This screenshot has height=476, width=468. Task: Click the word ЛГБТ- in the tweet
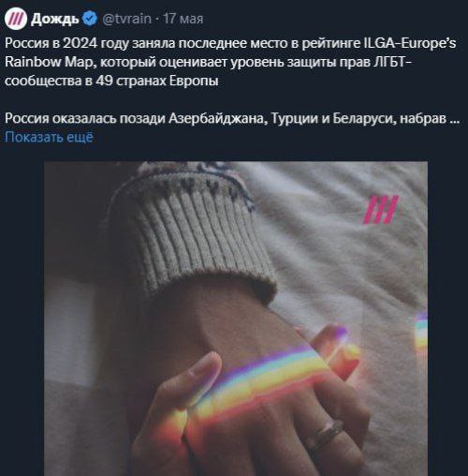pyautogui.click(x=392, y=62)
